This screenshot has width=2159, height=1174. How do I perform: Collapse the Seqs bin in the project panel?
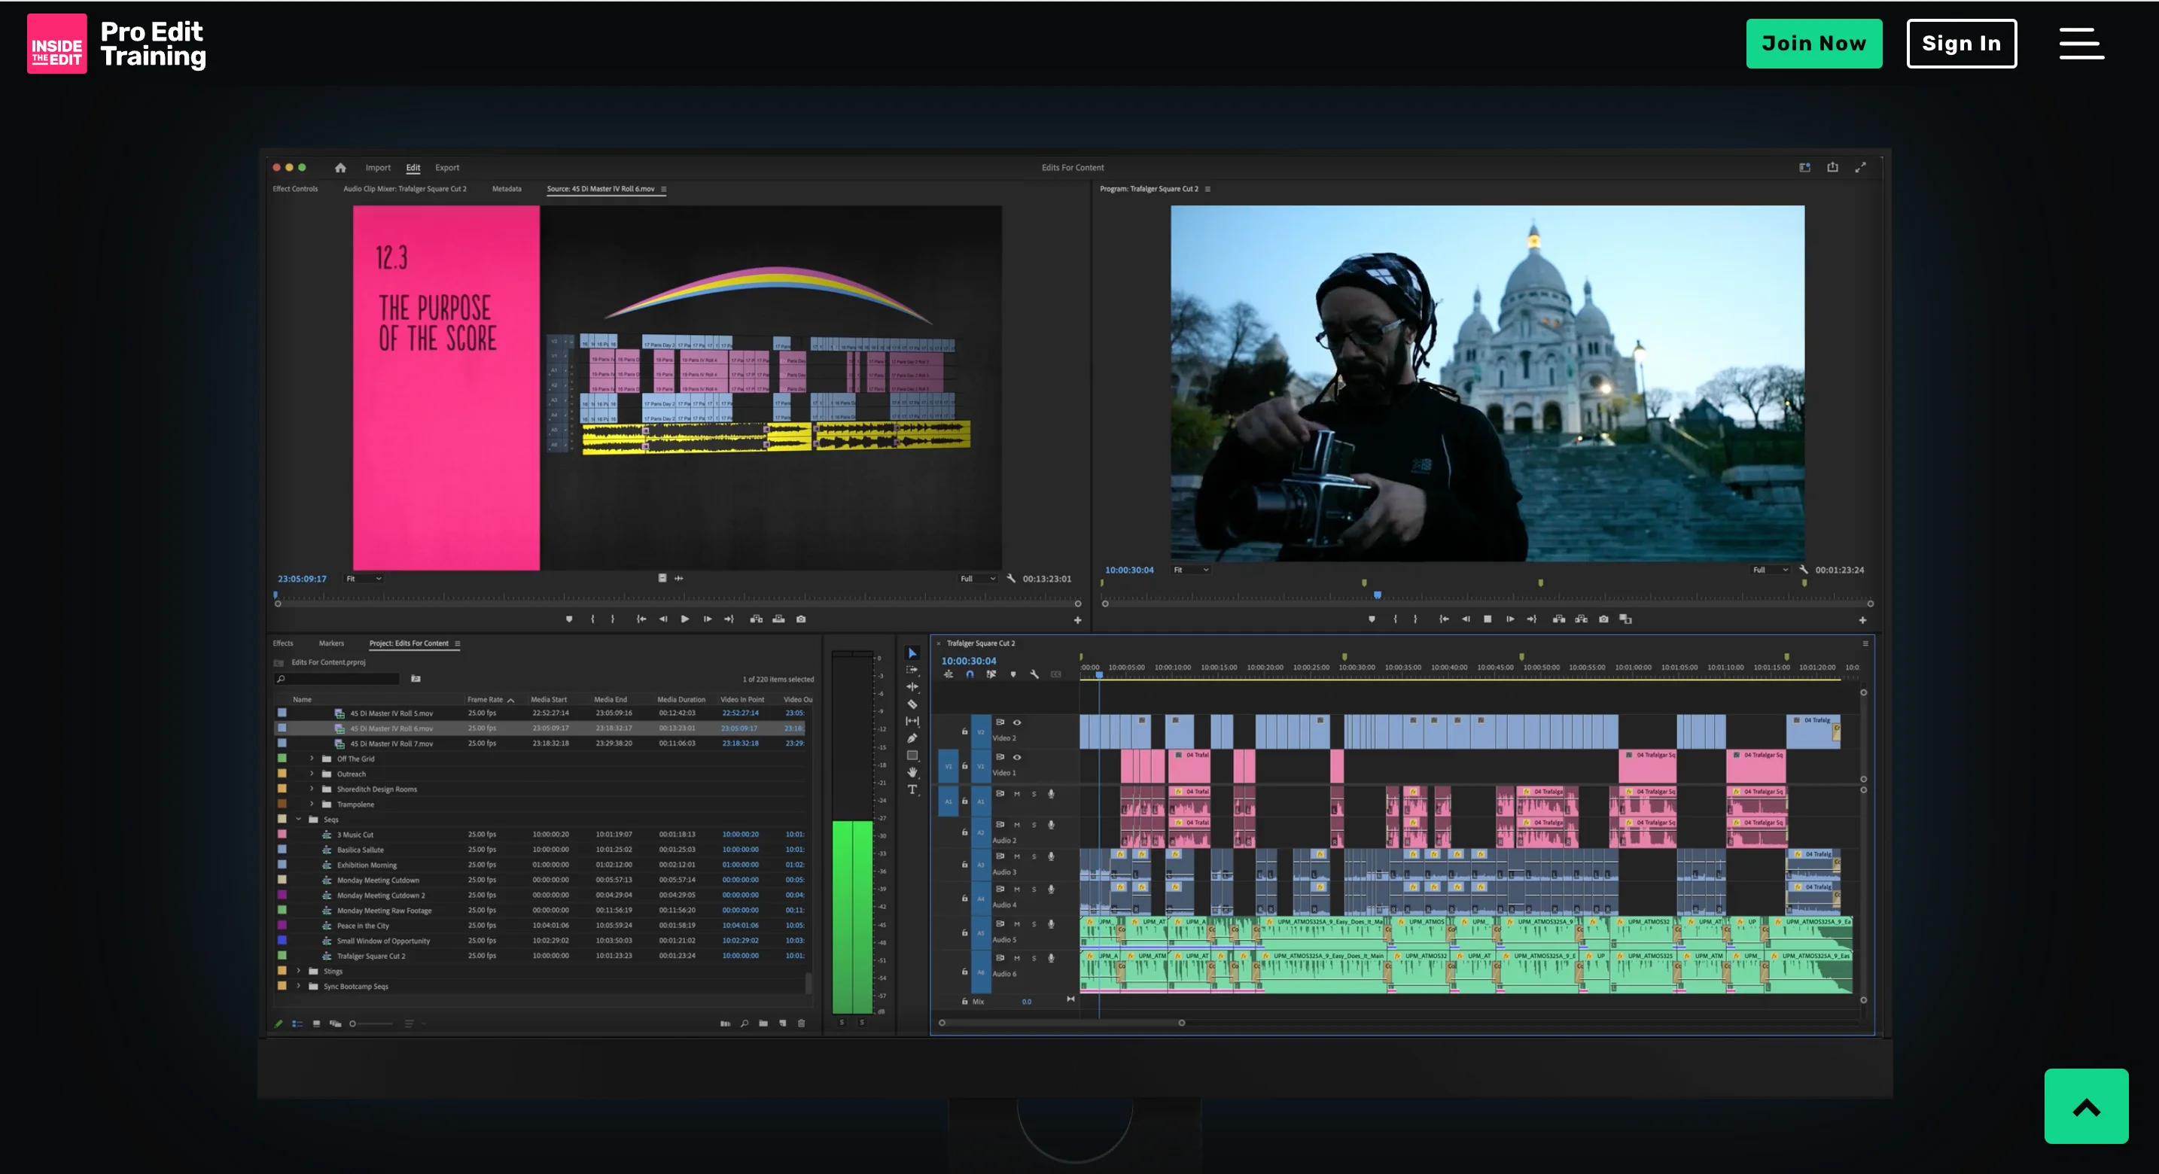pyautogui.click(x=299, y=820)
